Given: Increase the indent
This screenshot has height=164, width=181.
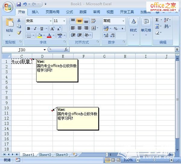Looking at the screenshot, I should (79, 35).
